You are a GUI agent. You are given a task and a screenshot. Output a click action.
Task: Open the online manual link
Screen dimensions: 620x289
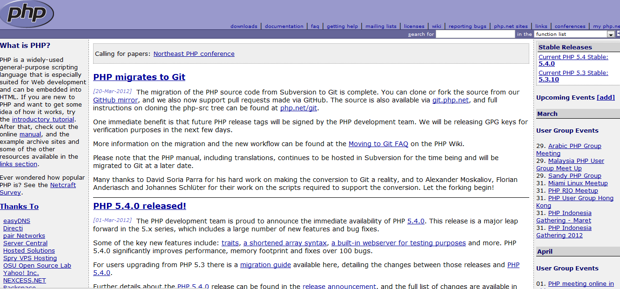coord(30,134)
